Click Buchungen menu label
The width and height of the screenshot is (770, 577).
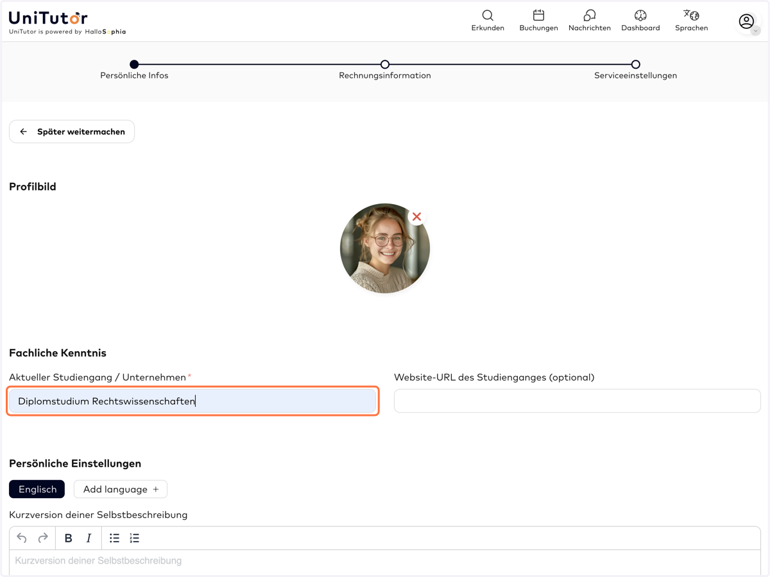pyautogui.click(x=538, y=28)
